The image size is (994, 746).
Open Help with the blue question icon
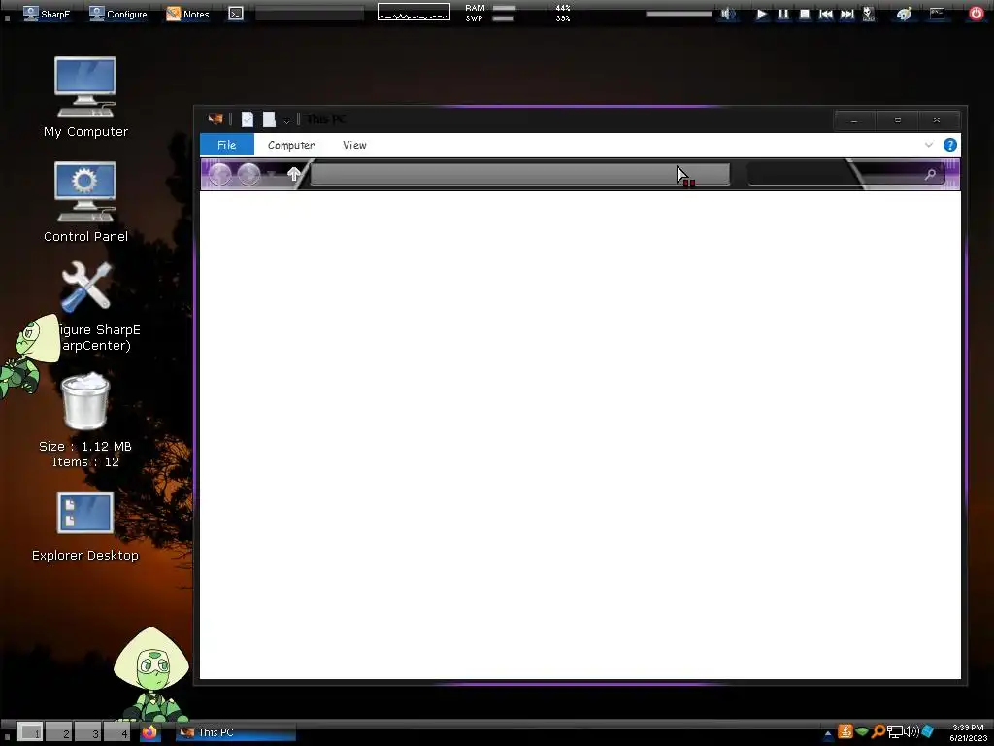click(x=949, y=145)
